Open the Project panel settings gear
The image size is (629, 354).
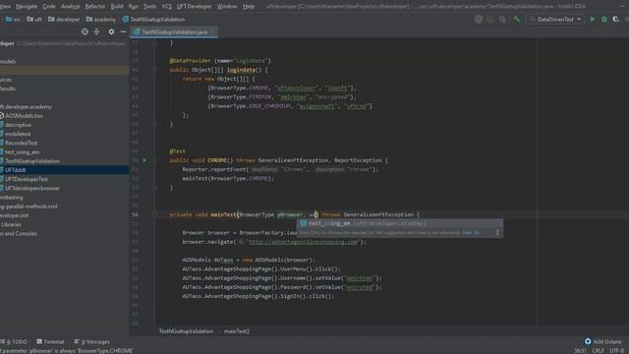(111, 31)
